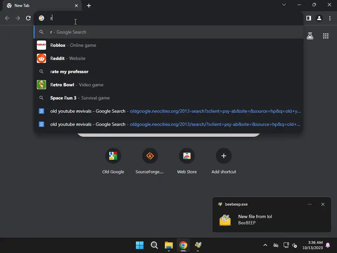
Task: Click the muted volume tray icon
Action: pos(295,245)
